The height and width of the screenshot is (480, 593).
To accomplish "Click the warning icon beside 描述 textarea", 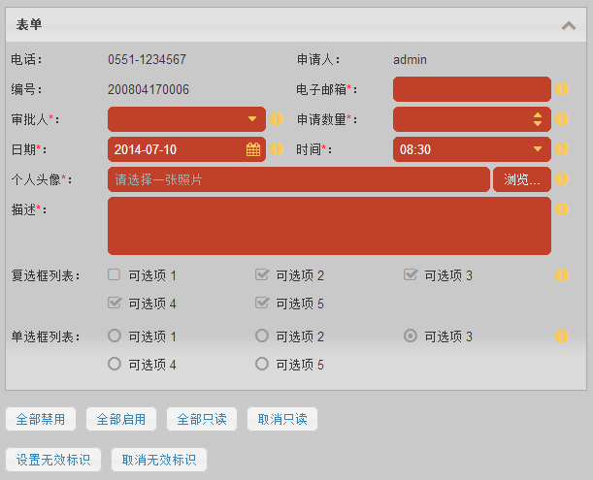I will [x=562, y=208].
